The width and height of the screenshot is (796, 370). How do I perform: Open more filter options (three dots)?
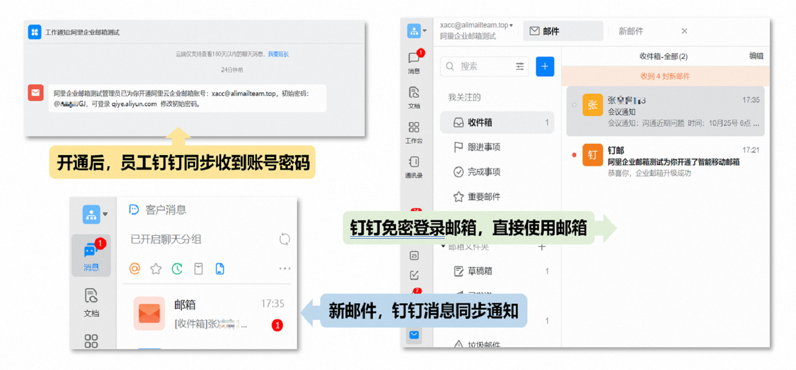[x=285, y=269]
